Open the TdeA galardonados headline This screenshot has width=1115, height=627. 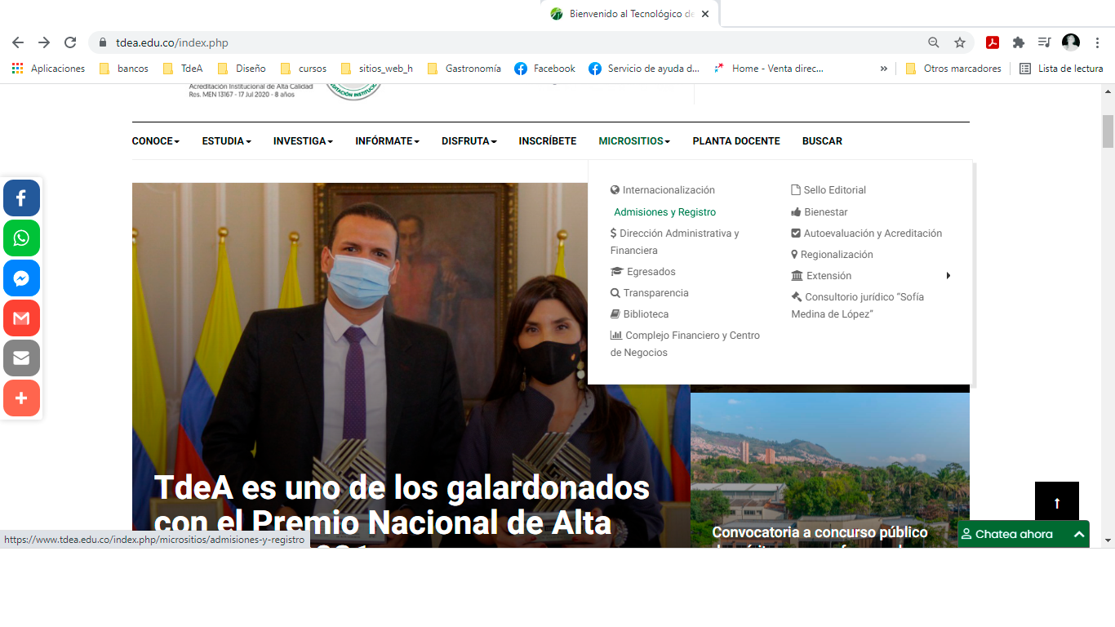(402, 506)
